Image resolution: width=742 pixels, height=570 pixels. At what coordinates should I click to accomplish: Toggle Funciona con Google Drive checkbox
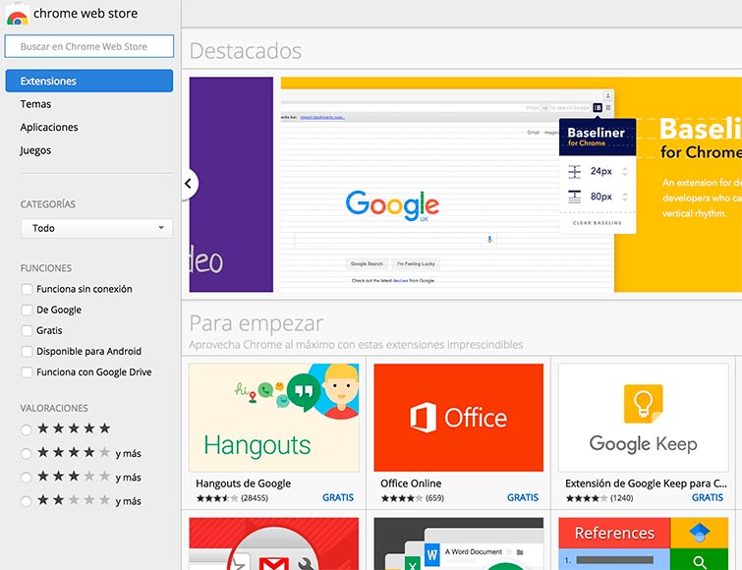[x=27, y=372]
